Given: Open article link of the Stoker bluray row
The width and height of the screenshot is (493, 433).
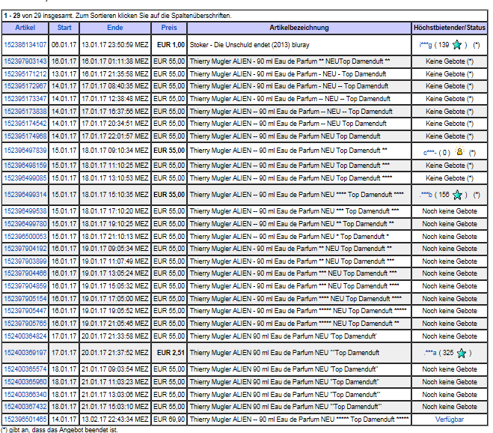Looking at the screenshot, I should pos(25,45).
